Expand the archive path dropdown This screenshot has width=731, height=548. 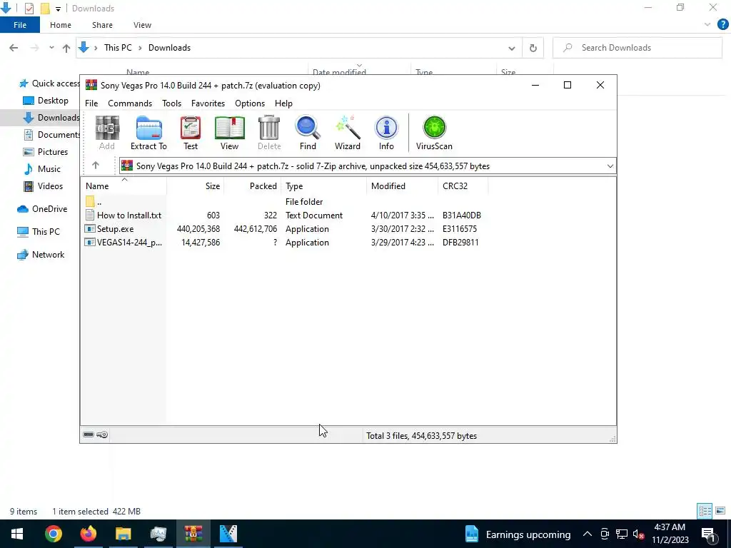[610, 166]
